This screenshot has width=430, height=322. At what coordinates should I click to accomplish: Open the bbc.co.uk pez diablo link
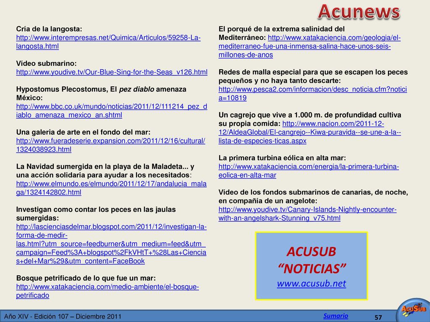(x=112, y=111)
